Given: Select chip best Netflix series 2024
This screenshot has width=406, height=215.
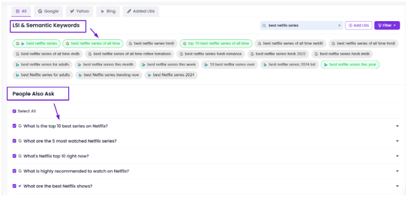Looking at the screenshot, I should point(171,75).
